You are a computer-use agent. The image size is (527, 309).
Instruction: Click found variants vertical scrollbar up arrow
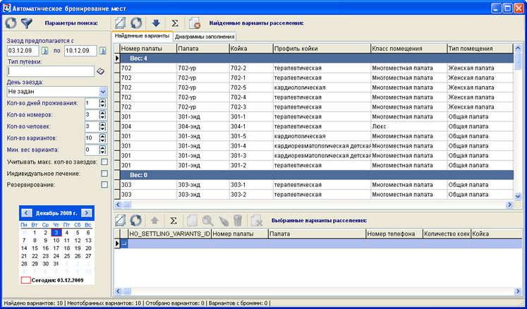[518, 49]
